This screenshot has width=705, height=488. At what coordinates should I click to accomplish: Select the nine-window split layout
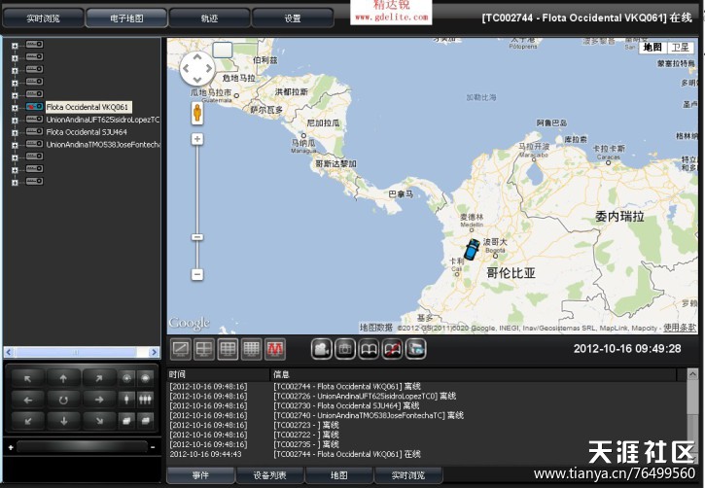point(228,349)
